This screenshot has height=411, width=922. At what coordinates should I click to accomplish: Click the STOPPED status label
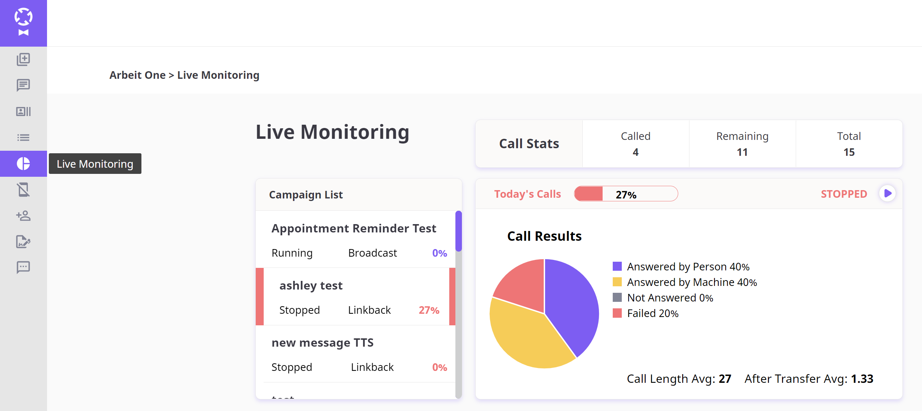844,194
